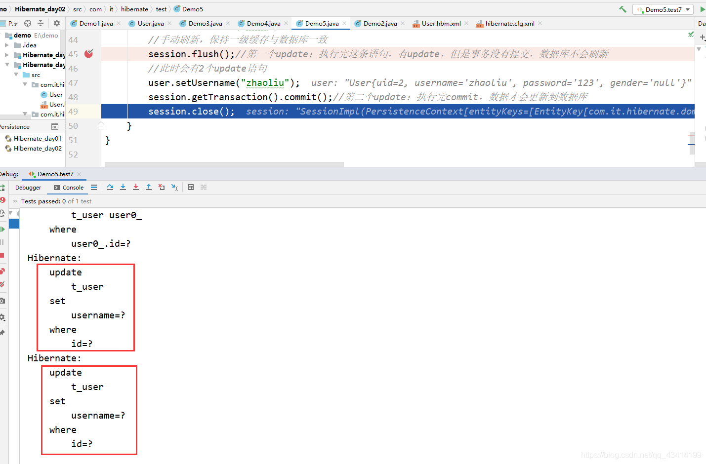Expand the .idea folder
The width and height of the screenshot is (706, 464).
[7, 45]
